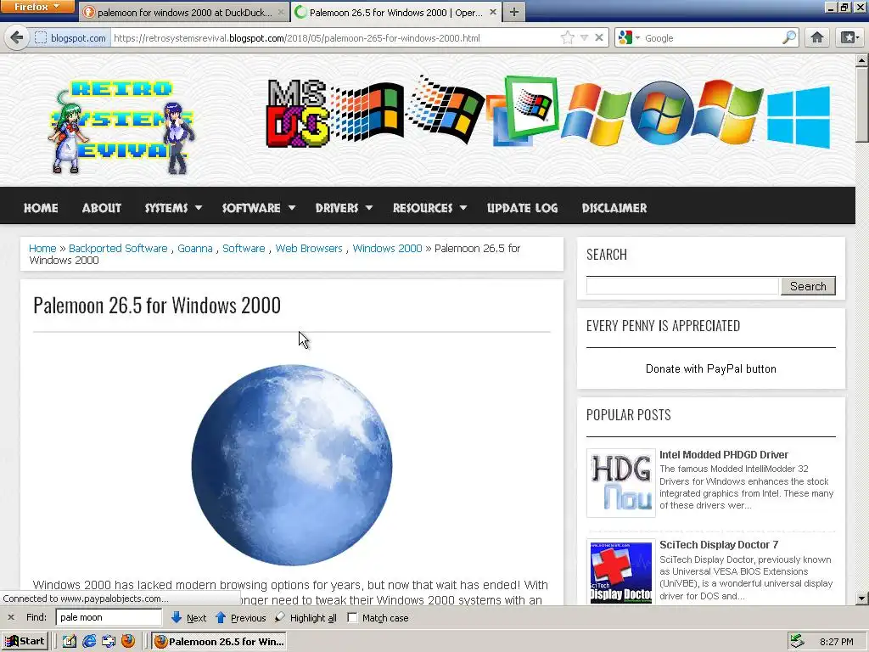This screenshot has height=652, width=869.
Task: Click the SciTech Display Doctor thumbnail
Action: point(620,572)
